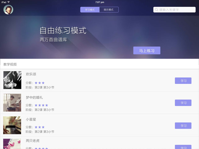Click the star rating of 小星星
Screen dimensions: 199x149
tap(40, 127)
